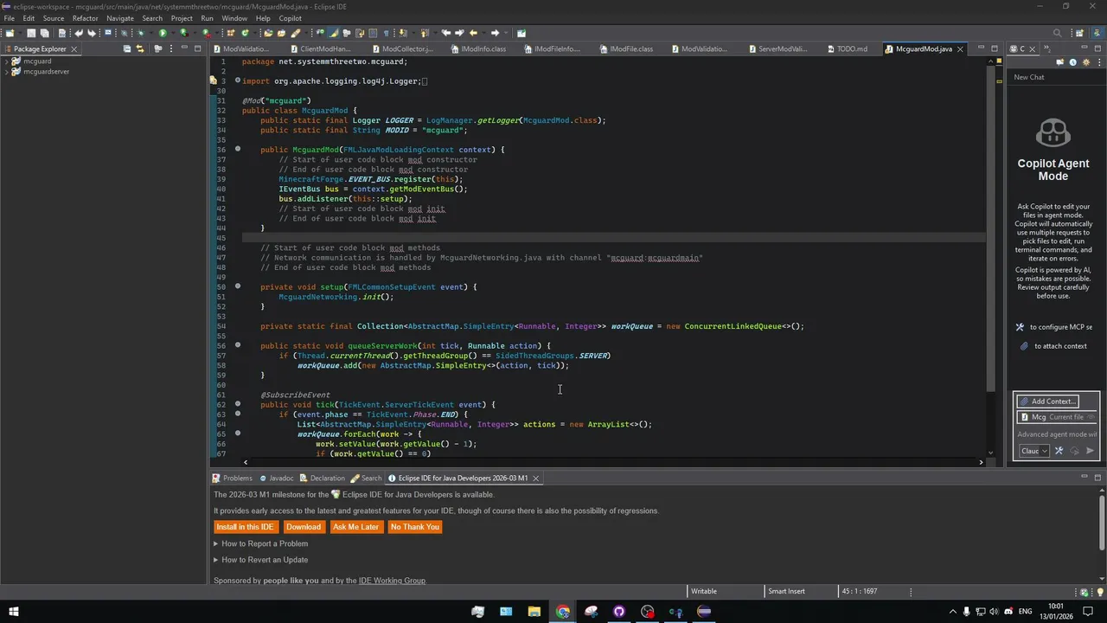Collapse the setup method fold at line 50
Screen dimensions: 1107x623
tap(237, 286)
